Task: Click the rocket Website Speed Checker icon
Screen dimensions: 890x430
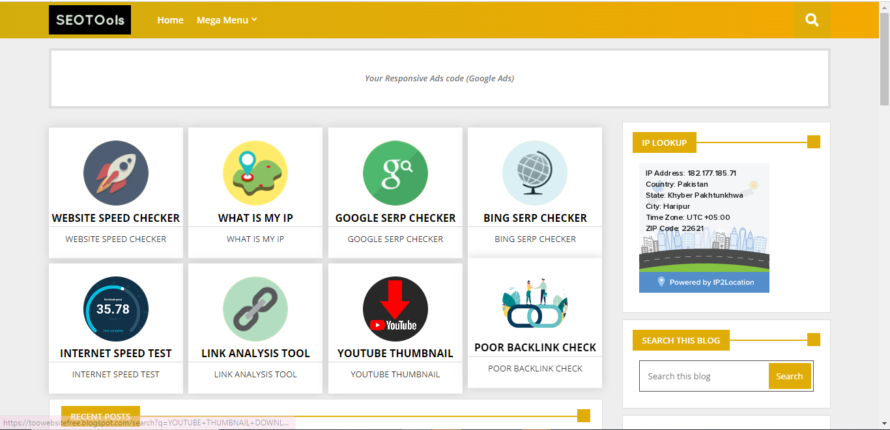Action: point(116,173)
